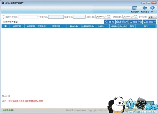Click the 操作 column header

[x=146, y=26]
